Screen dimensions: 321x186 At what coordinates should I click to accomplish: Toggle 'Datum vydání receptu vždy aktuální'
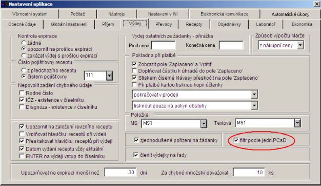click(x=22, y=148)
